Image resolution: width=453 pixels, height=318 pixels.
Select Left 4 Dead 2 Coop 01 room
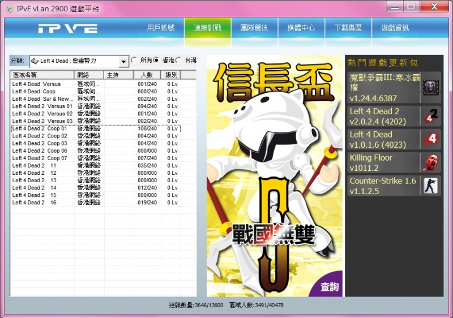click(x=96, y=128)
